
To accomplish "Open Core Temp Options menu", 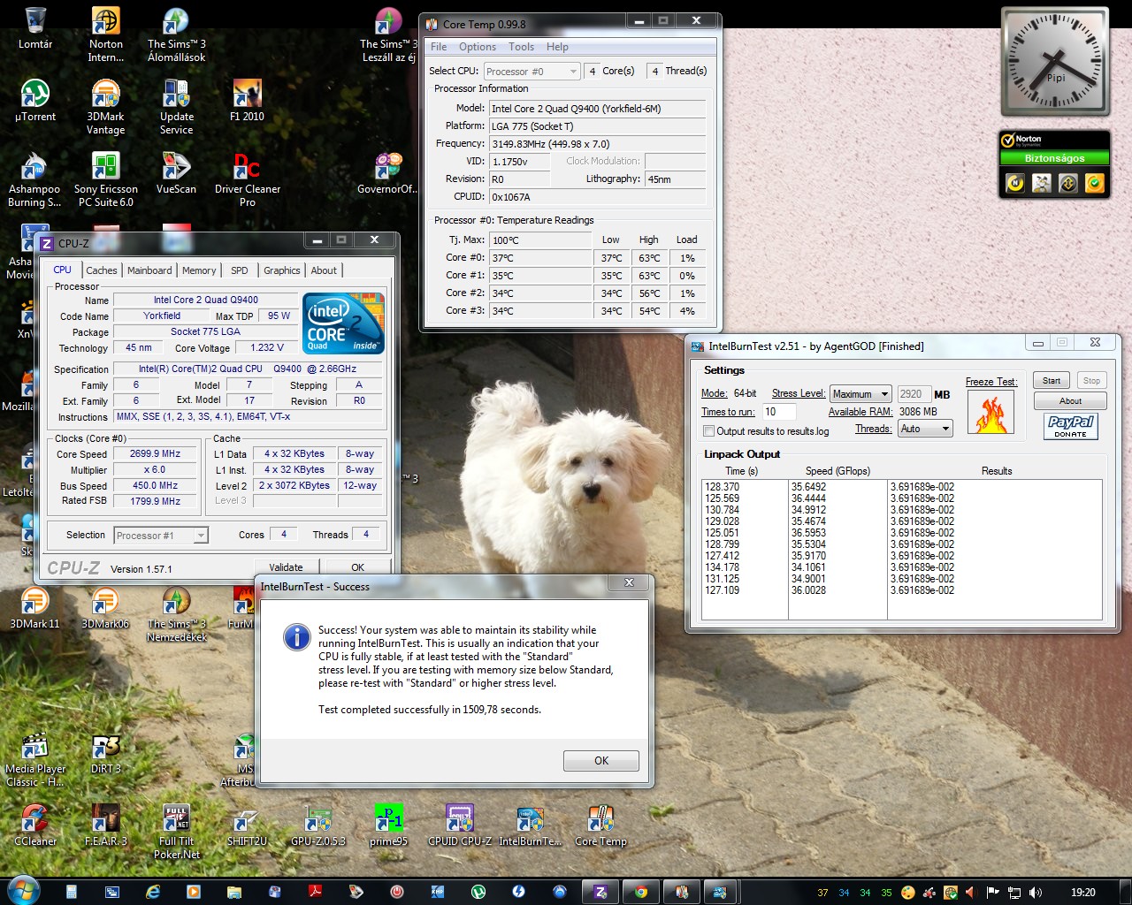I will tap(478, 47).
